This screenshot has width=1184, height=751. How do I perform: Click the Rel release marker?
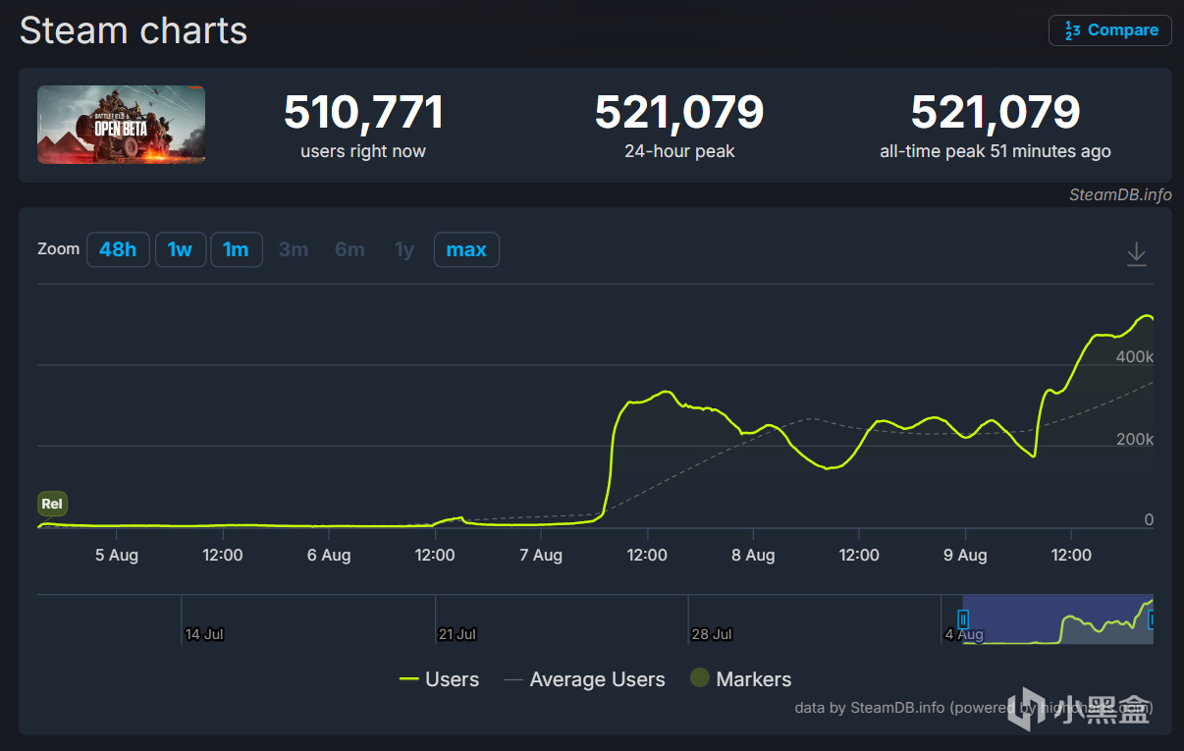[x=52, y=504]
